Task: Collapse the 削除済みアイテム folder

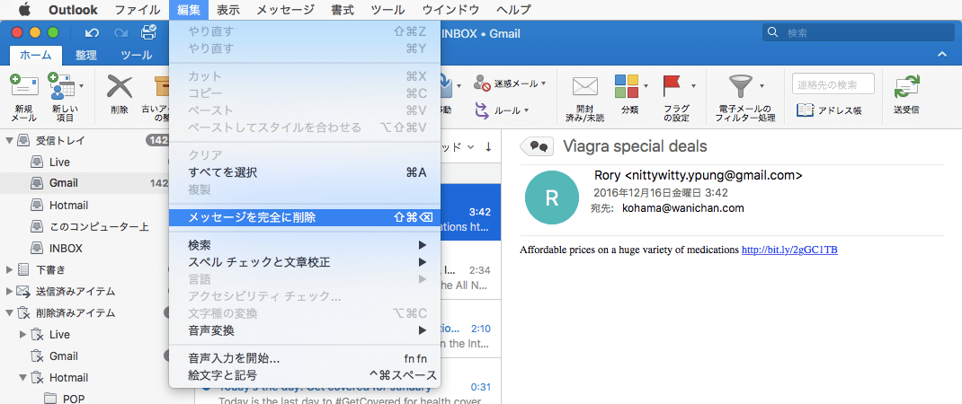Action: click(x=9, y=312)
